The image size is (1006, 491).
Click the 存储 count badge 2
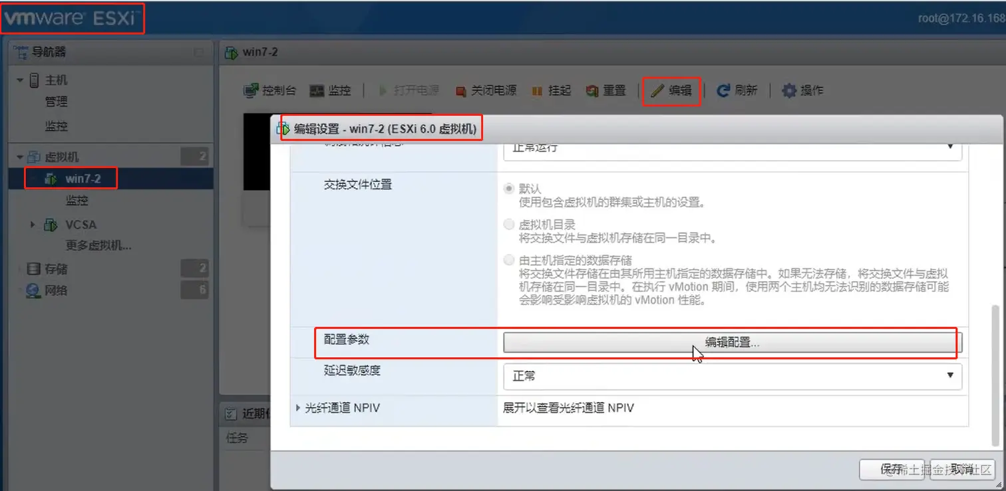click(195, 269)
